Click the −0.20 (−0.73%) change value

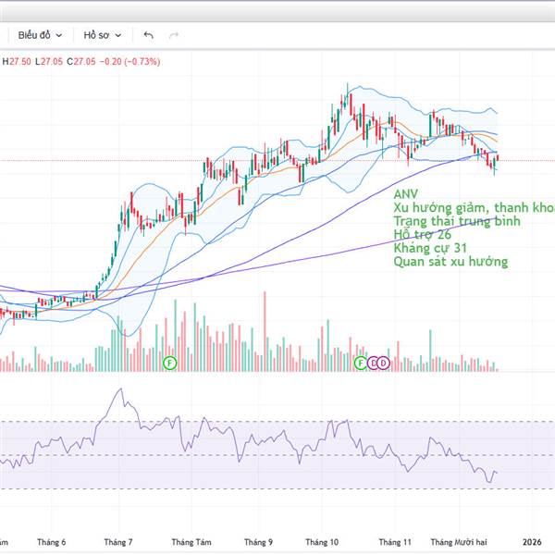coord(129,62)
